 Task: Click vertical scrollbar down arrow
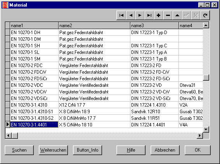click(x=206, y=129)
